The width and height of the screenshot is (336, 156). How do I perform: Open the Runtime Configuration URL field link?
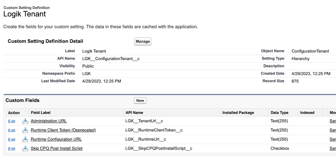pos(56,139)
